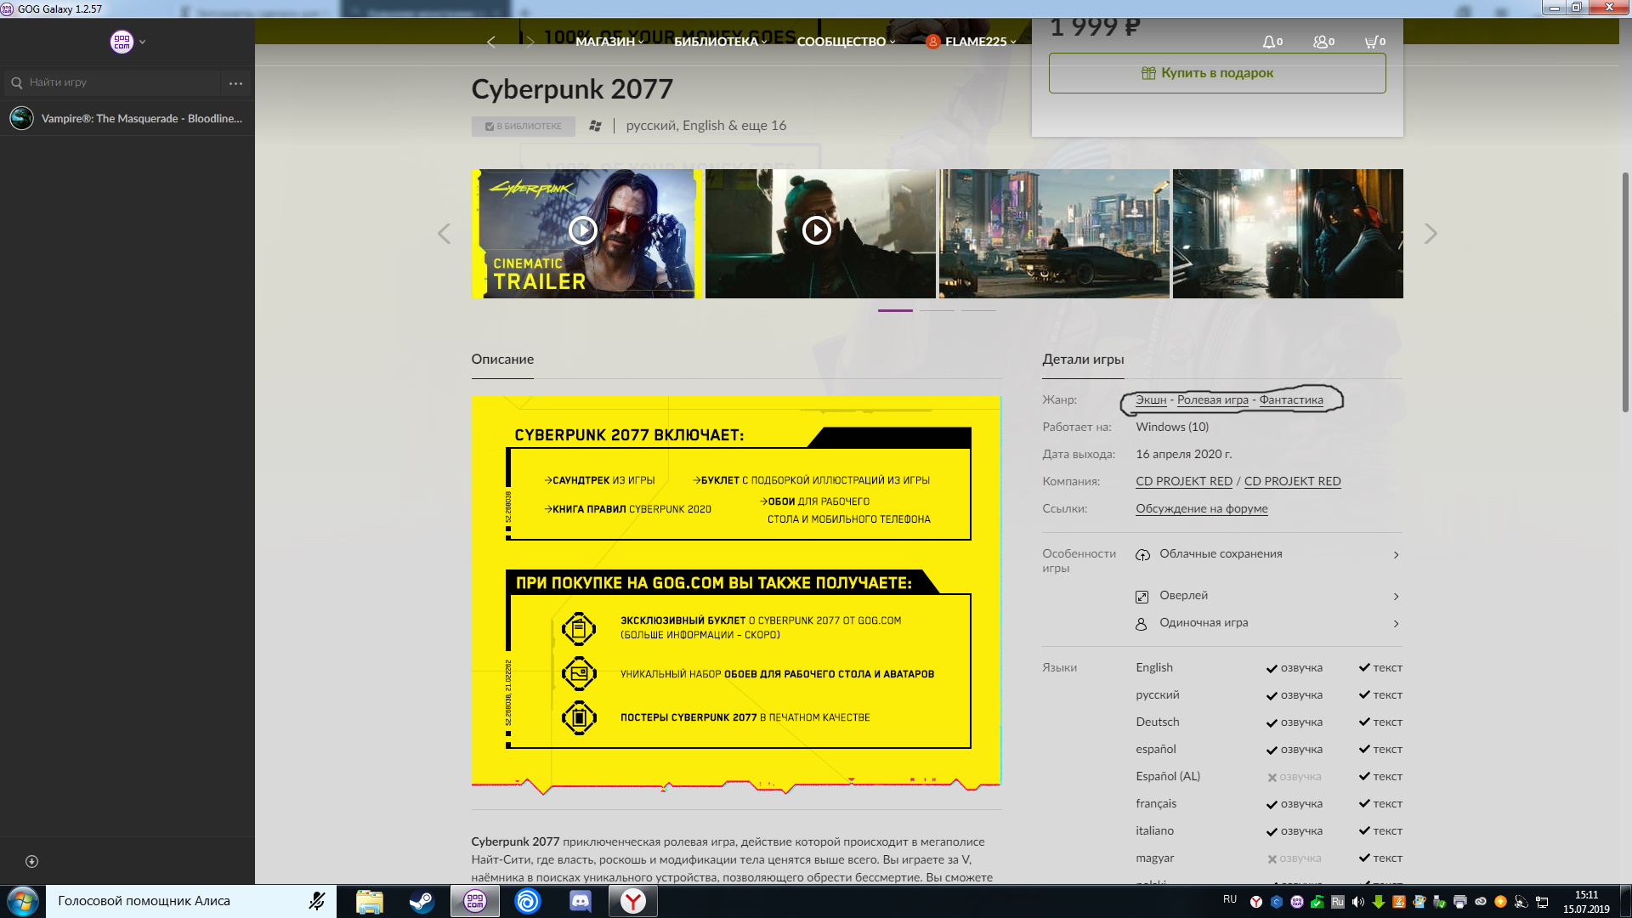Screen dimensions: 1632x918
Task: Open File Explorer from taskbar
Action: tap(369, 901)
